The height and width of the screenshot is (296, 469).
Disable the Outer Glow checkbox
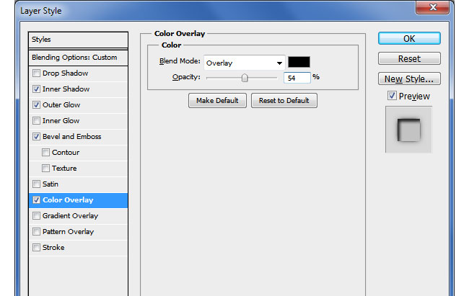point(36,105)
